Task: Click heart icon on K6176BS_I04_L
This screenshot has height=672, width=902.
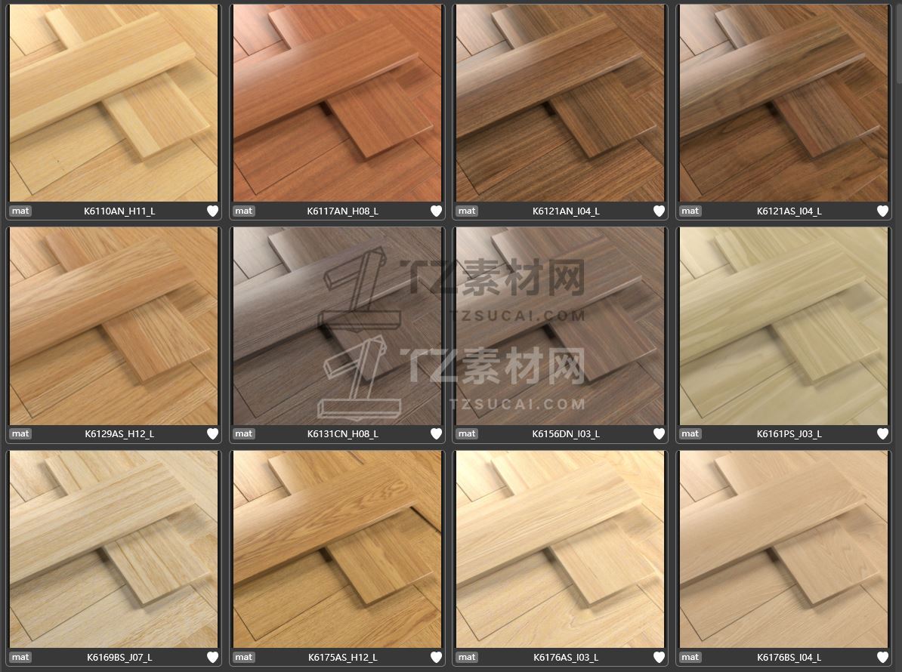Action: 882,656
